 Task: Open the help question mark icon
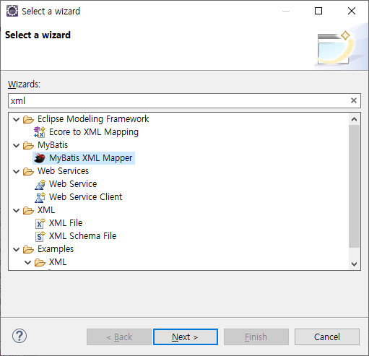tap(19, 336)
